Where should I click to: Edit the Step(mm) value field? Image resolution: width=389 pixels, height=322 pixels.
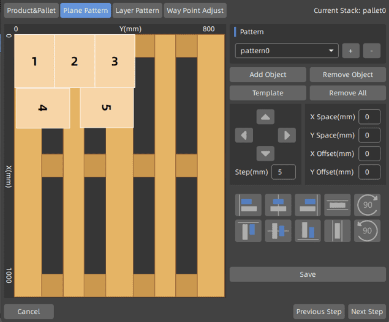[x=284, y=172]
